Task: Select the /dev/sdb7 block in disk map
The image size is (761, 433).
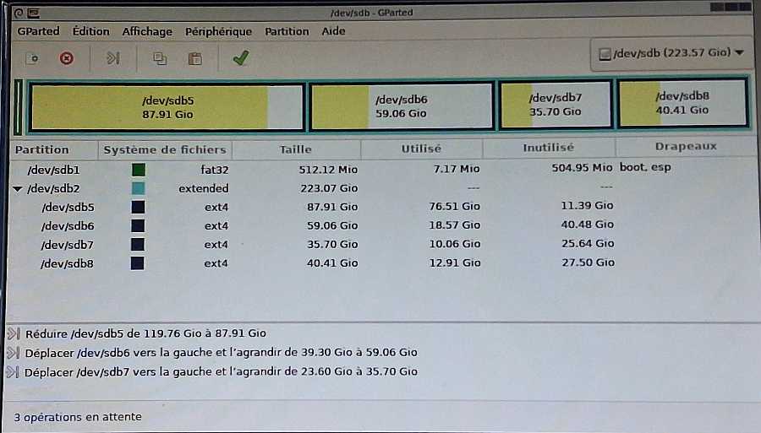Action: [x=555, y=105]
